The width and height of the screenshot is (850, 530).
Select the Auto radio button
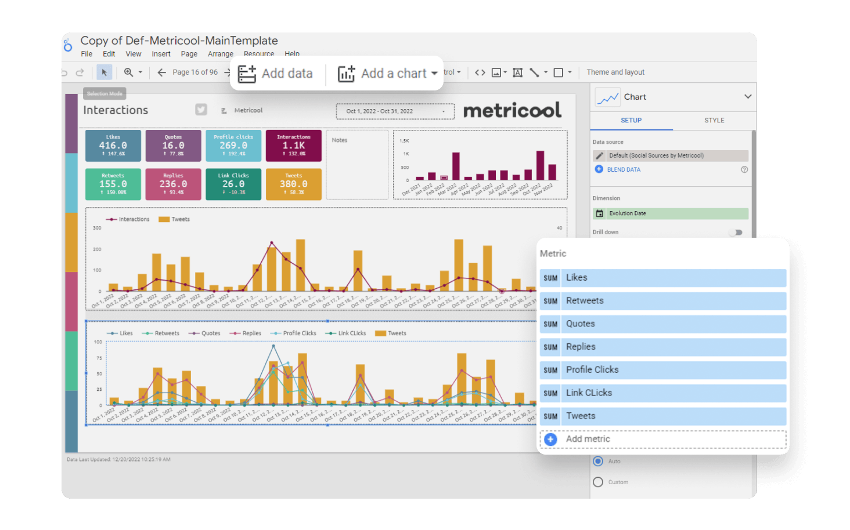pyautogui.click(x=598, y=461)
